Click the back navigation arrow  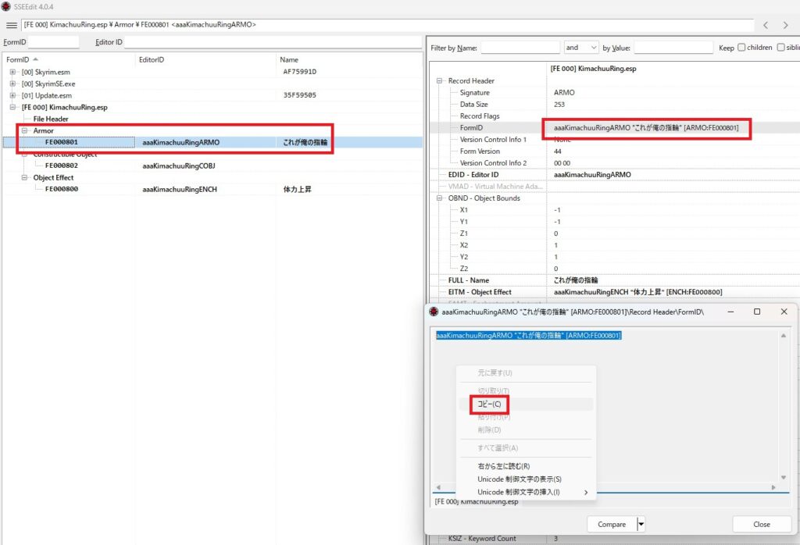[766, 25]
